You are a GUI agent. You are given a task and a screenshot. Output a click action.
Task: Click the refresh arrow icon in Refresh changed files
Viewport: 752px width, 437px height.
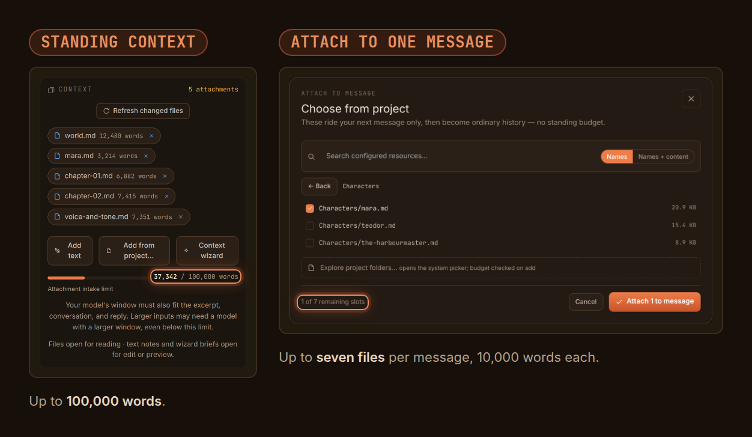point(106,111)
